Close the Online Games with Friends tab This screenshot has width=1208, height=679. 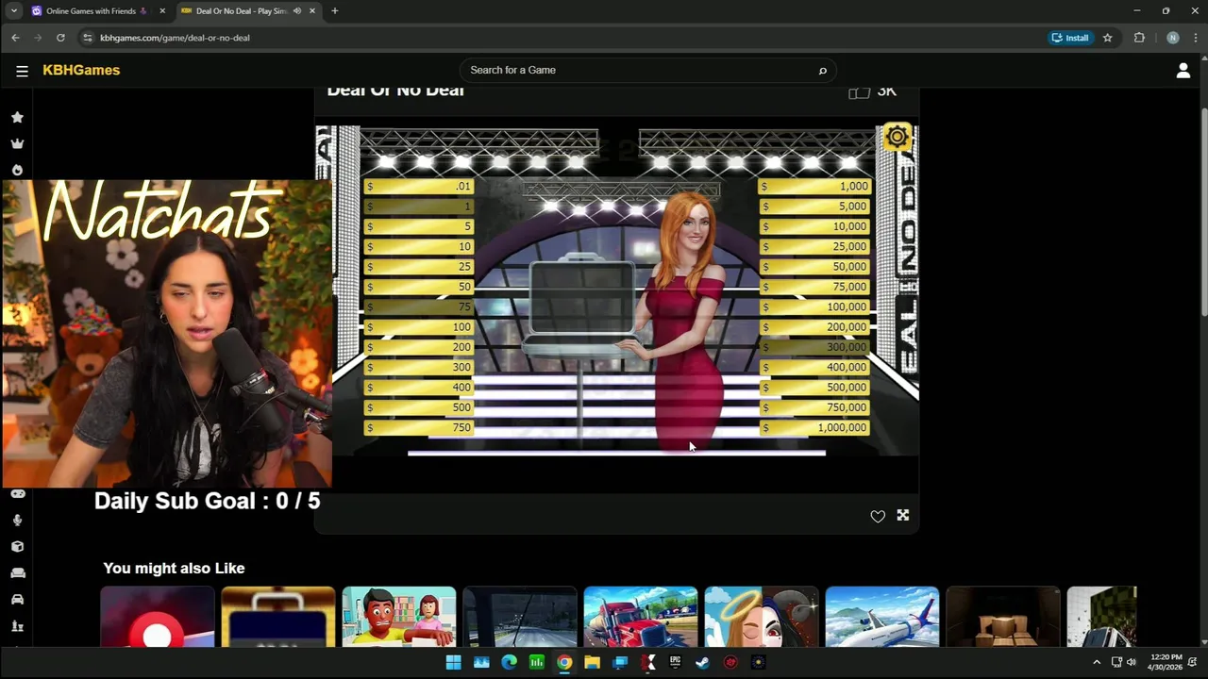click(x=162, y=11)
